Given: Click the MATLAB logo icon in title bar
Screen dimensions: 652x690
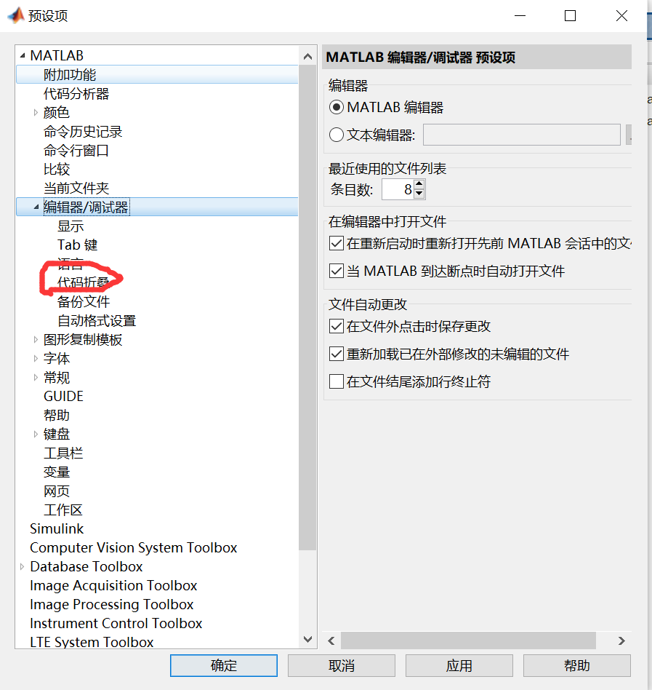Looking at the screenshot, I should tap(16, 15).
